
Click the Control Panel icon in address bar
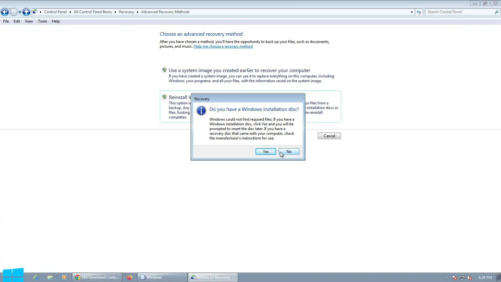pyautogui.click(x=35, y=12)
